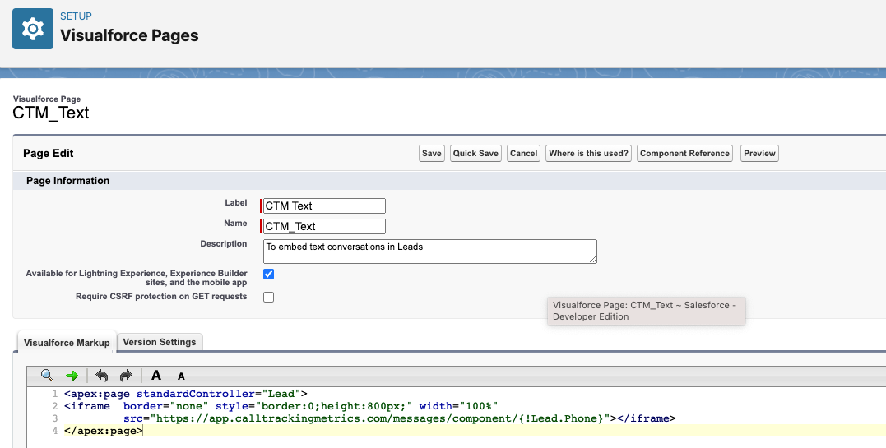The height and width of the screenshot is (448, 886).
Task: Preview the Visualforce page
Action: [759, 153]
